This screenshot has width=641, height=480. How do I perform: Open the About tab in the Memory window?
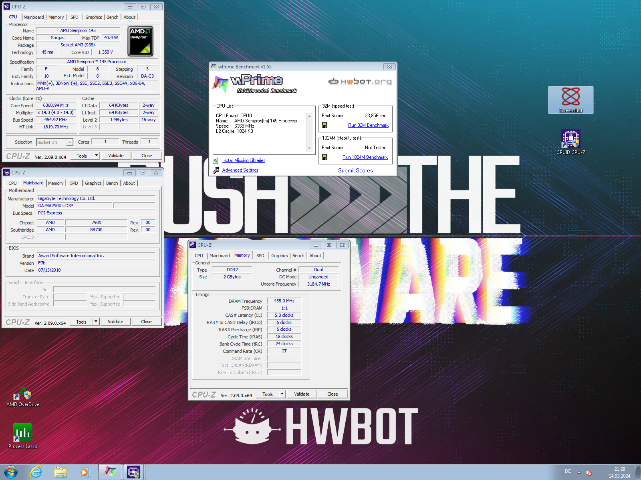point(315,256)
